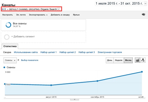Viewport: 148px width, 102px height.
Task: Select the Сводка sub-tab
Action: point(7,52)
